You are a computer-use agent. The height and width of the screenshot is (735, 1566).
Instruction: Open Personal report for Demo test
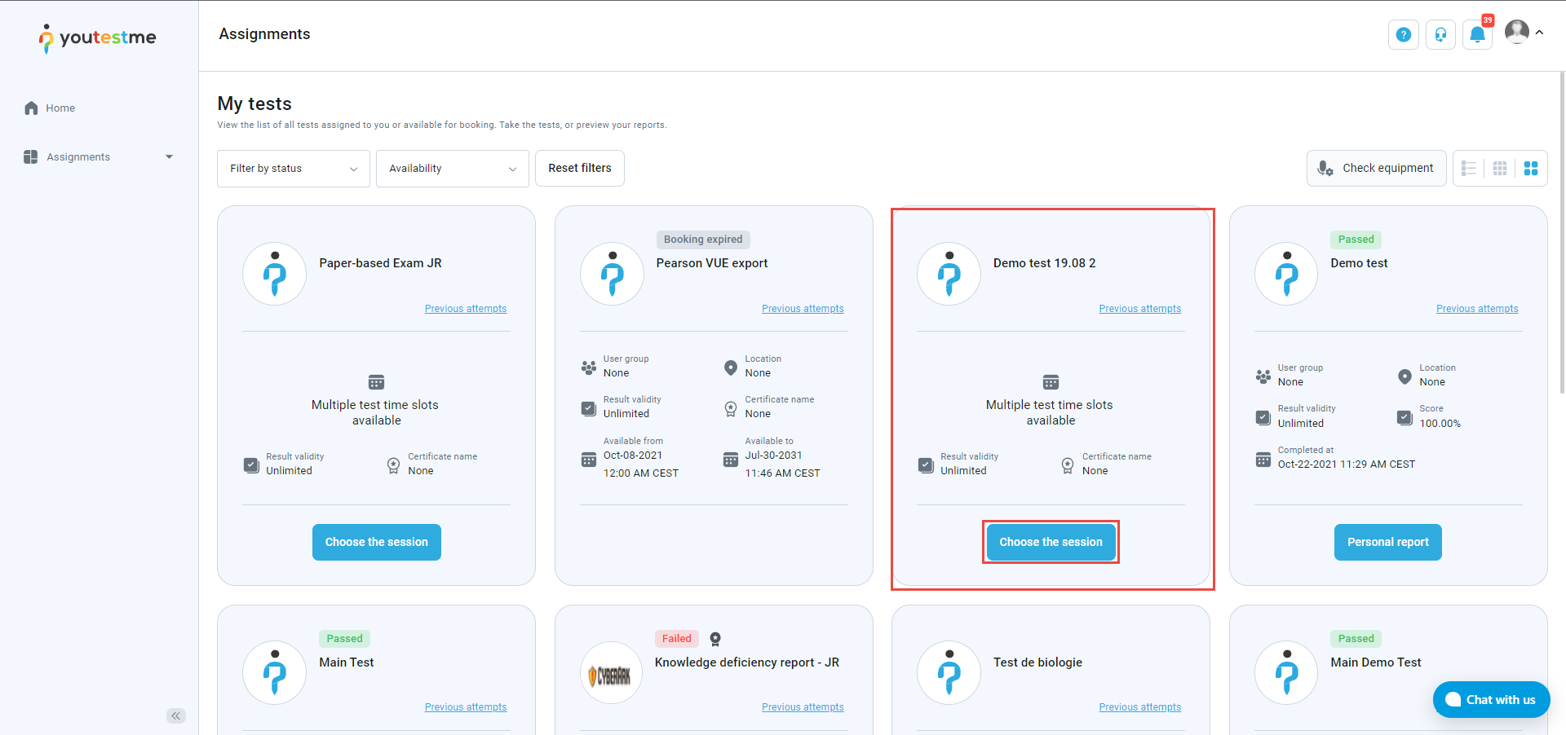pos(1387,542)
